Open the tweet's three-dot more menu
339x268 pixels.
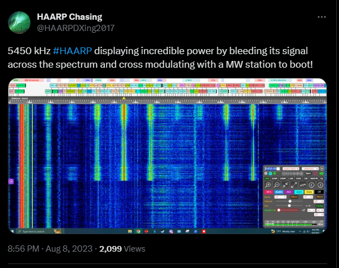click(x=322, y=17)
